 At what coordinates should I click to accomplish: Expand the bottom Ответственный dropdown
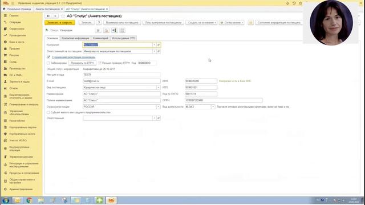click(x=154, y=118)
